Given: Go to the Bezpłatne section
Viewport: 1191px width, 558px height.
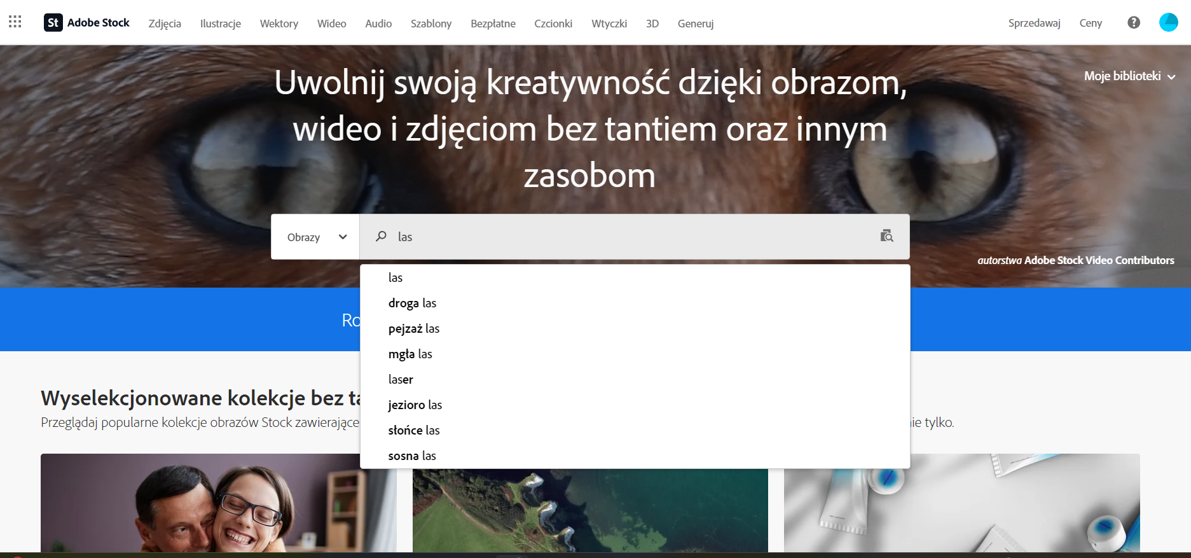Looking at the screenshot, I should pos(493,24).
